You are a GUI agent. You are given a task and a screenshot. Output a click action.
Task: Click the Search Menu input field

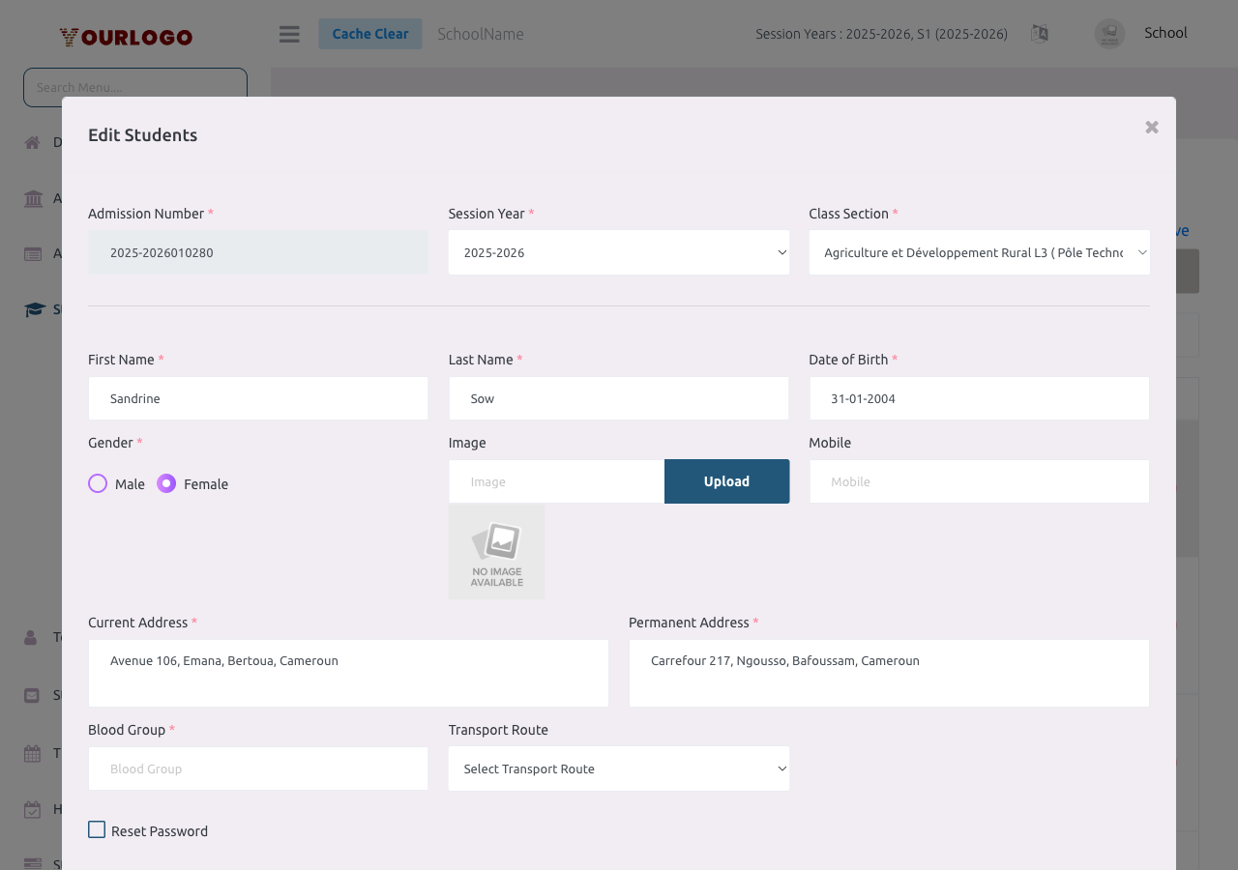point(134,87)
